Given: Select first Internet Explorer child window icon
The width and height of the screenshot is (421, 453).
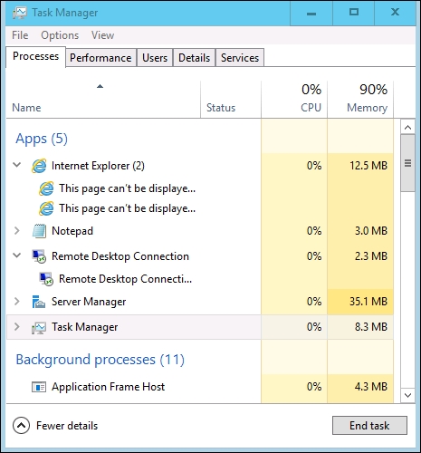Looking at the screenshot, I should pyautogui.click(x=46, y=188).
